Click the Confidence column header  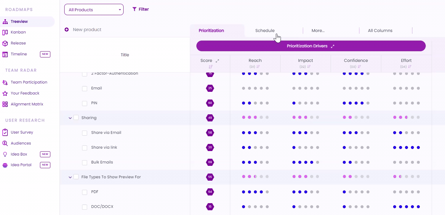356,60
